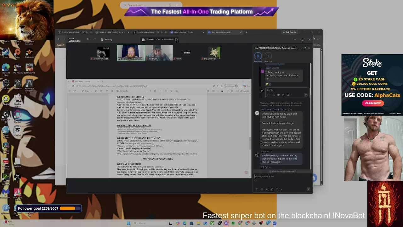Switch to Stake.us browser tab
The width and height of the screenshot is (403, 227).
point(112,32)
